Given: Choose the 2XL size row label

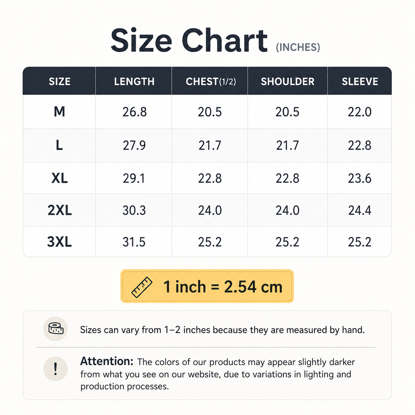Looking at the screenshot, I should [x=60, y=210].
